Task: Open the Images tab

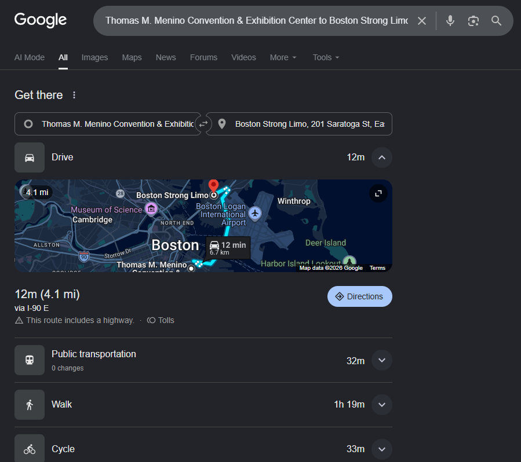Action: point(94,57)
